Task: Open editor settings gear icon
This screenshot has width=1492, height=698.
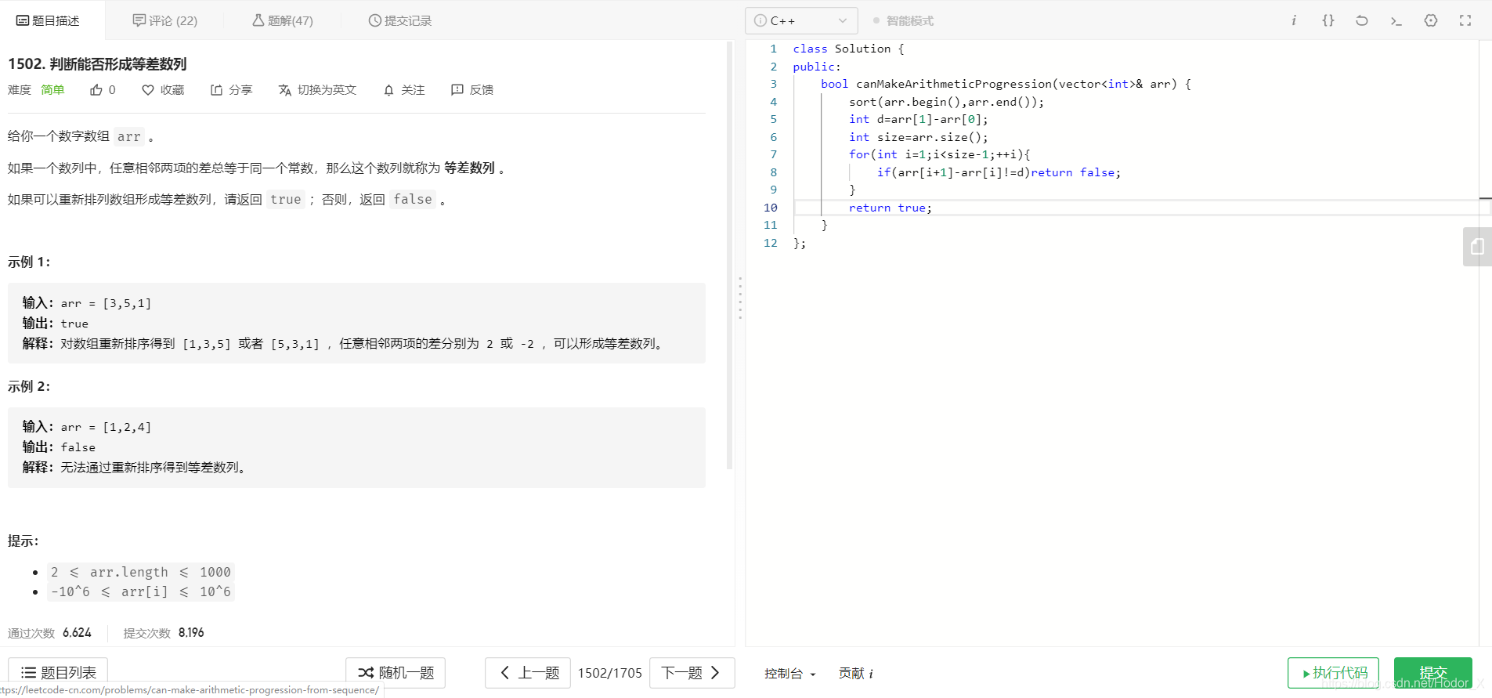Action: click(x=1431, y=20)
